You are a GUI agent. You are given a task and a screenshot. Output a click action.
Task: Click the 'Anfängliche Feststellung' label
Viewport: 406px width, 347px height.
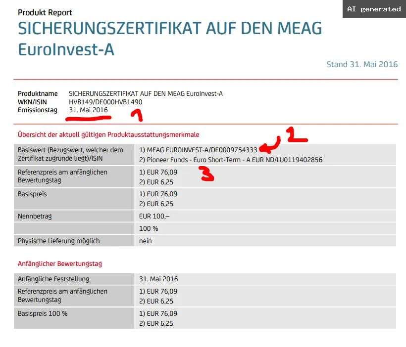point(53,279)
